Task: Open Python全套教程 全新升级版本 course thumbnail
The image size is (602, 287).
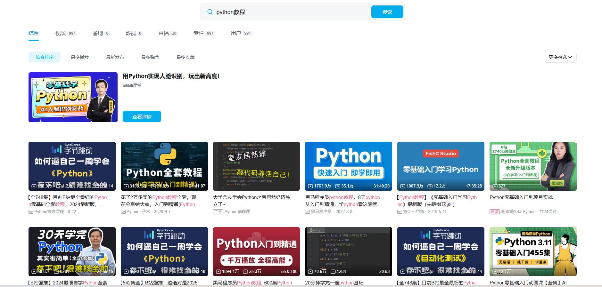Action: coord(533,166)
